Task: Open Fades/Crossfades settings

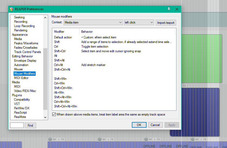Action: tap(26, 48)
